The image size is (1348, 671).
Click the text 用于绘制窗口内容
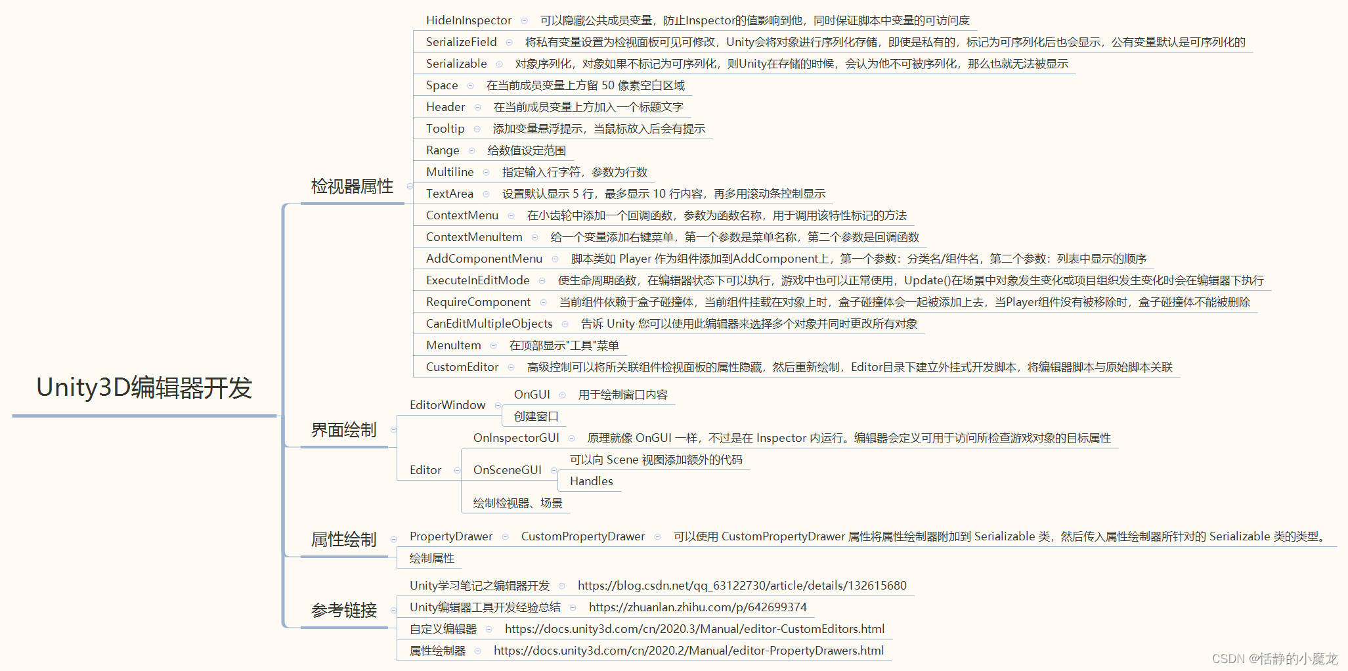pyautogui.click(x=622, y=395)
